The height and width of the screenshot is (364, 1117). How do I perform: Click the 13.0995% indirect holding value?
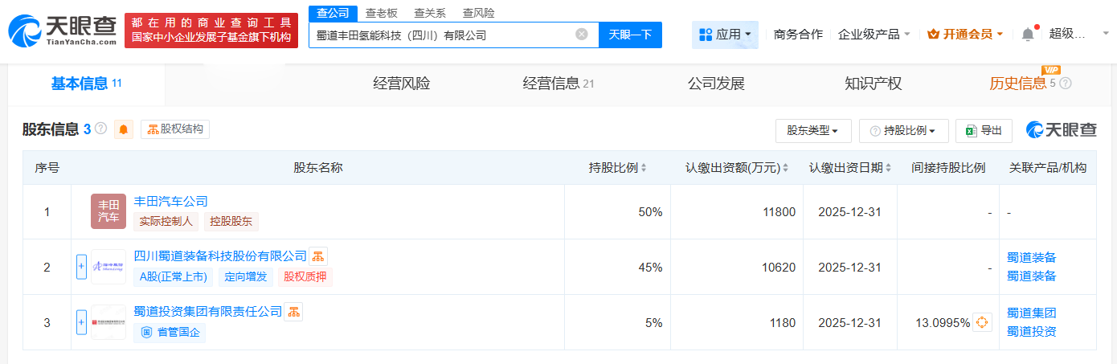(x=943, y=323)
